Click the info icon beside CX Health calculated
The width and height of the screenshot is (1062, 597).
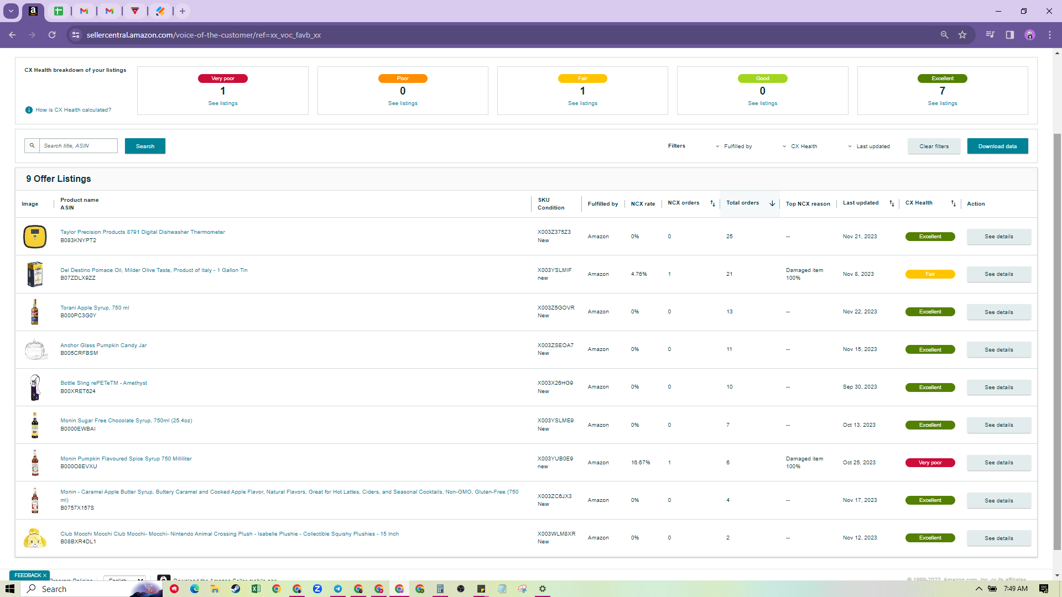coord(29,110)
